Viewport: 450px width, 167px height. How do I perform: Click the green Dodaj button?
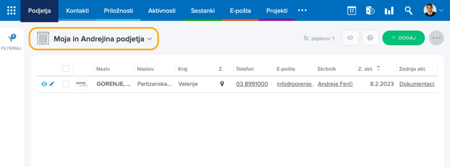pos(403,38)
